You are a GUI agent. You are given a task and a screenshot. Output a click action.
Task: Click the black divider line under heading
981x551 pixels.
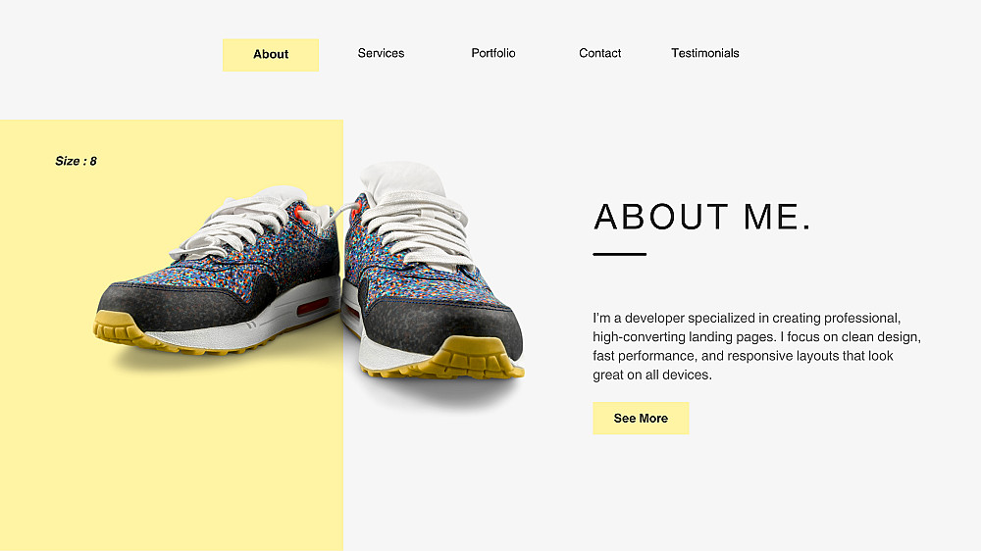(x=619, y=254)
